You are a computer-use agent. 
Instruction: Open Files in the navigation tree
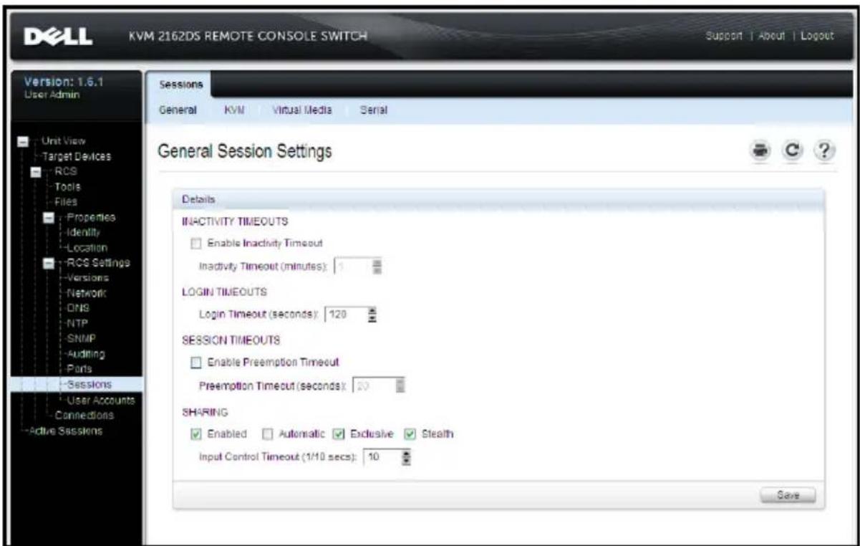coord(67,202)
